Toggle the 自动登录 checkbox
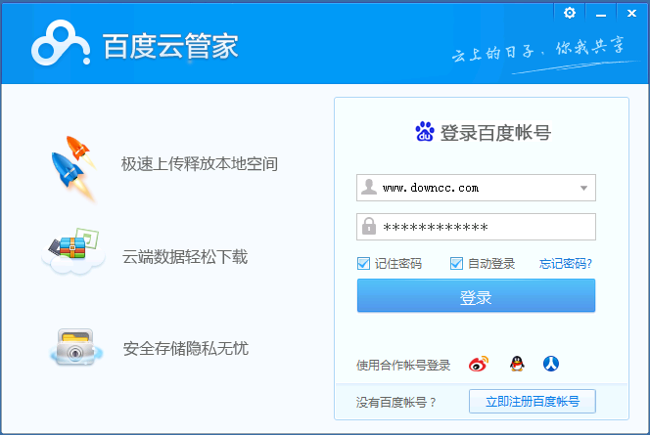The height and width of the screenshot is (435, 650). 456,263
